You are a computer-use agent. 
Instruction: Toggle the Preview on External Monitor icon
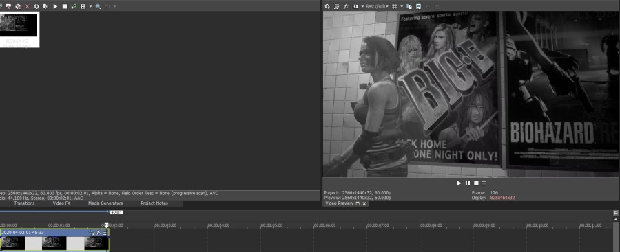(336, 6)
